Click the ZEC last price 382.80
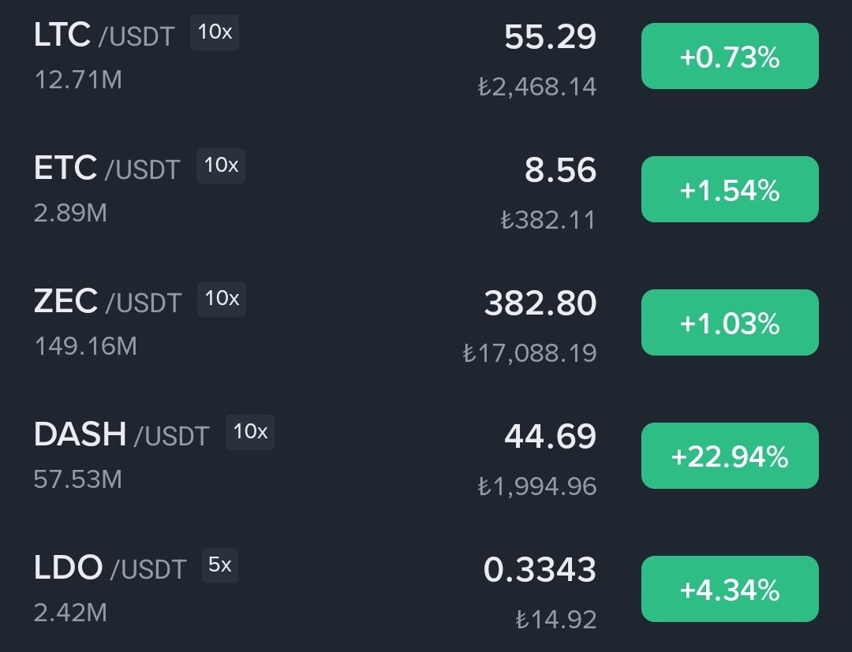852x652 pixels. pos(540,304)
